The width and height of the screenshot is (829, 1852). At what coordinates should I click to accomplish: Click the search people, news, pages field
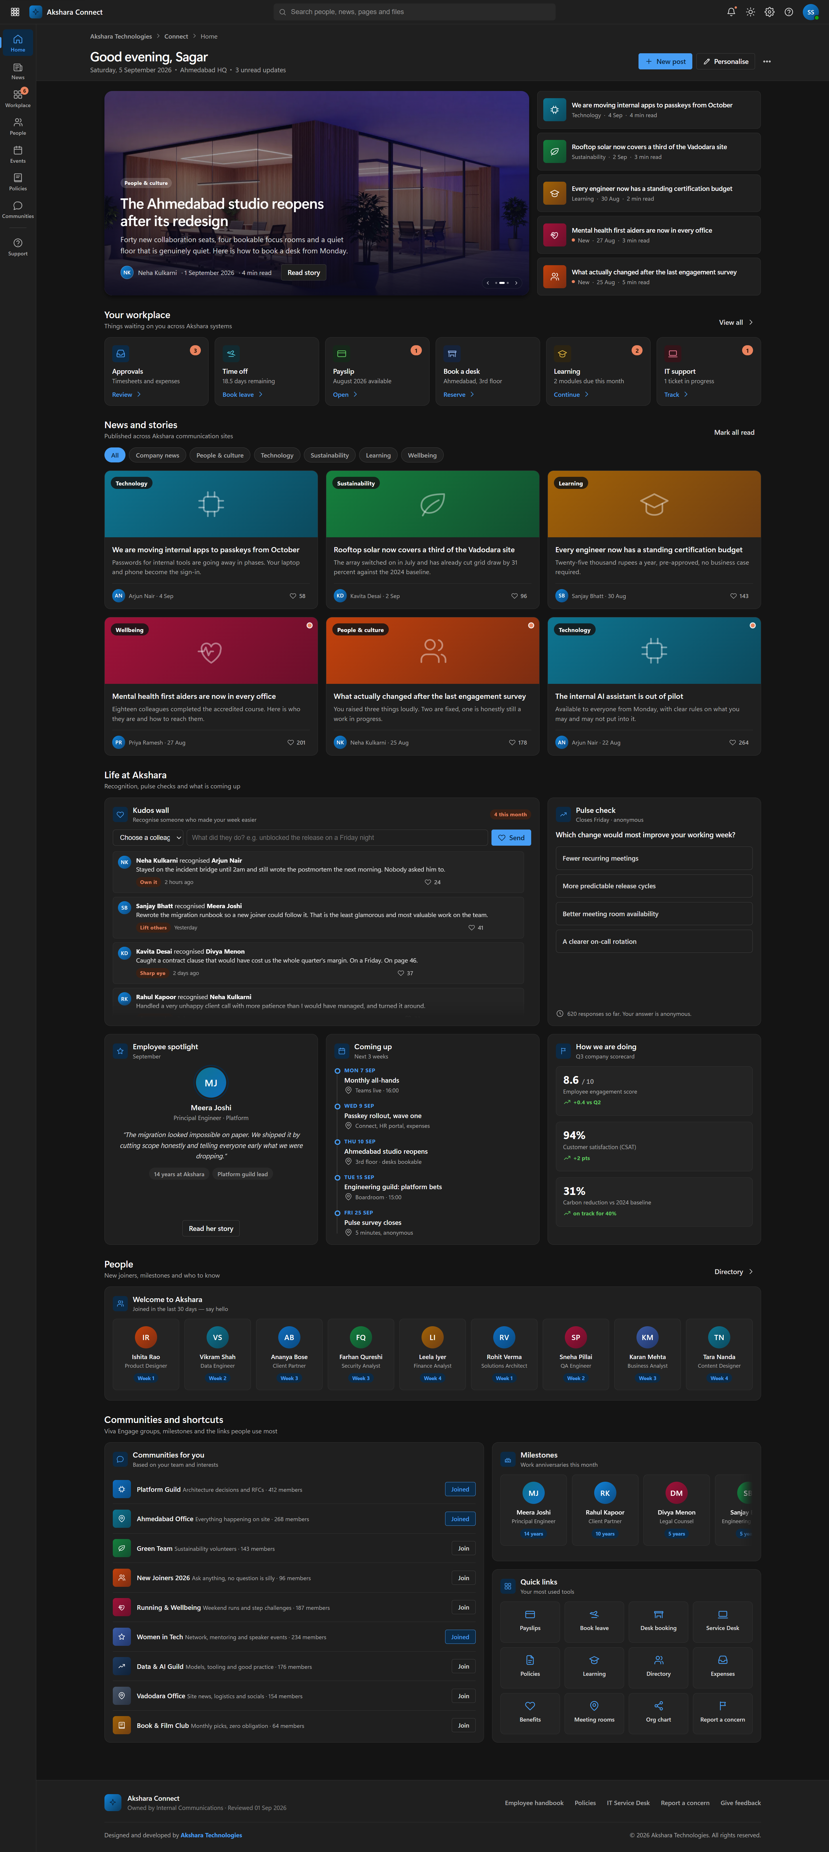point(414,12)
